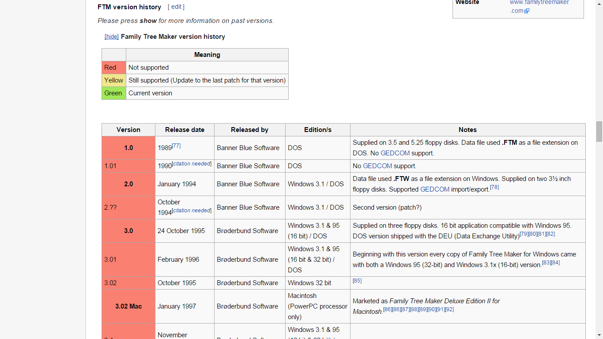Click the version 3.01 cell

point(128,260)
